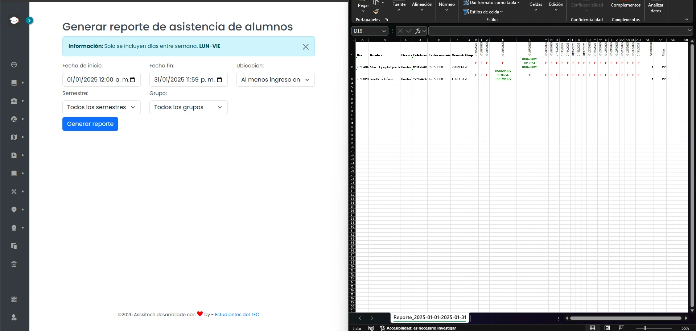Open the location pin icon in sidebar

[x=14, y=210]
